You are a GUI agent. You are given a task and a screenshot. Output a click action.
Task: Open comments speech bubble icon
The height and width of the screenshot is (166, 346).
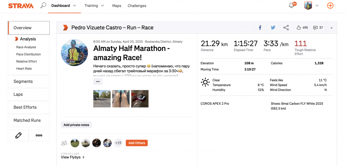315,28
